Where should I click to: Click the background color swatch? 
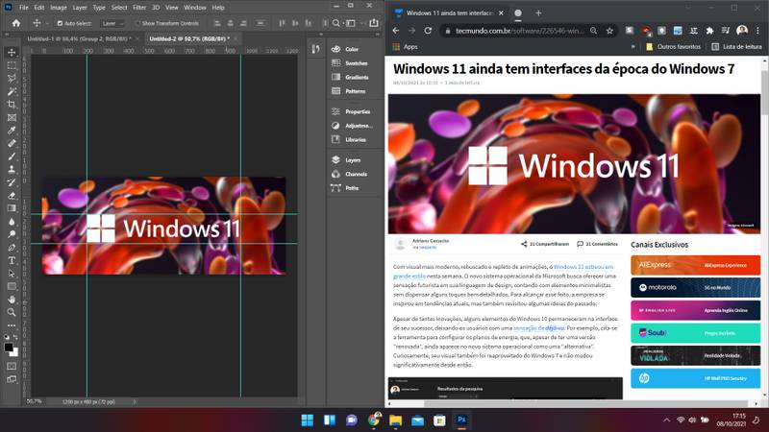point(14,352)
